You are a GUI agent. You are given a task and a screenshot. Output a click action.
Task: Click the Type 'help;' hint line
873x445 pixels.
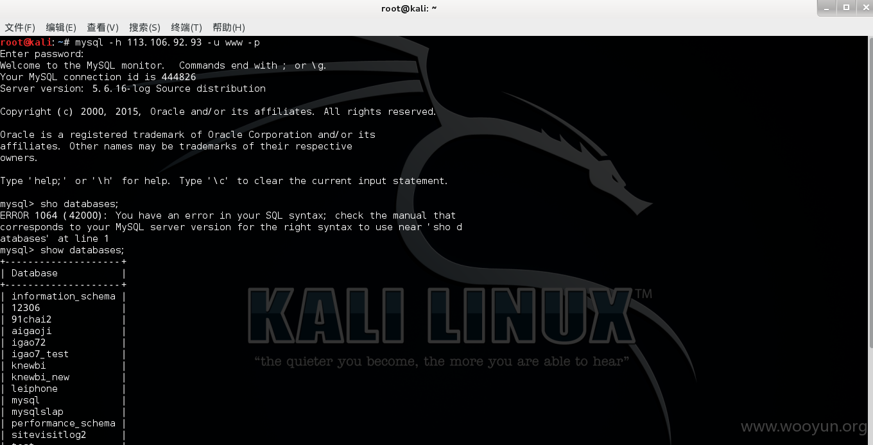pos(224,181)
